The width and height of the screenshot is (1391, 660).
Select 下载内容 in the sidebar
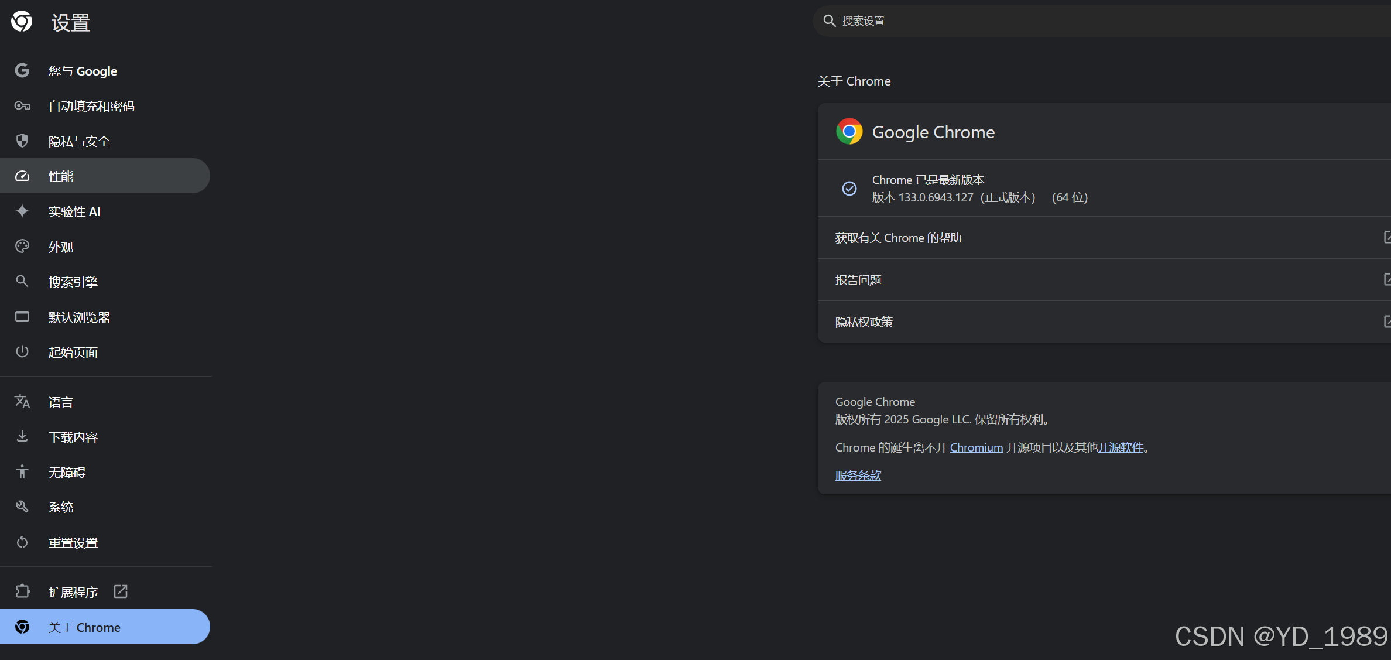(x=105, y=437)
